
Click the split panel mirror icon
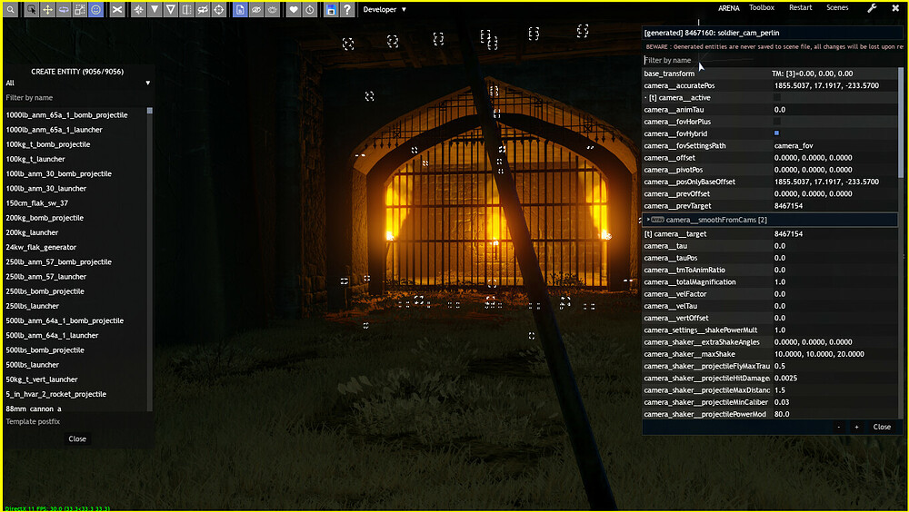(x=186, y=9)
